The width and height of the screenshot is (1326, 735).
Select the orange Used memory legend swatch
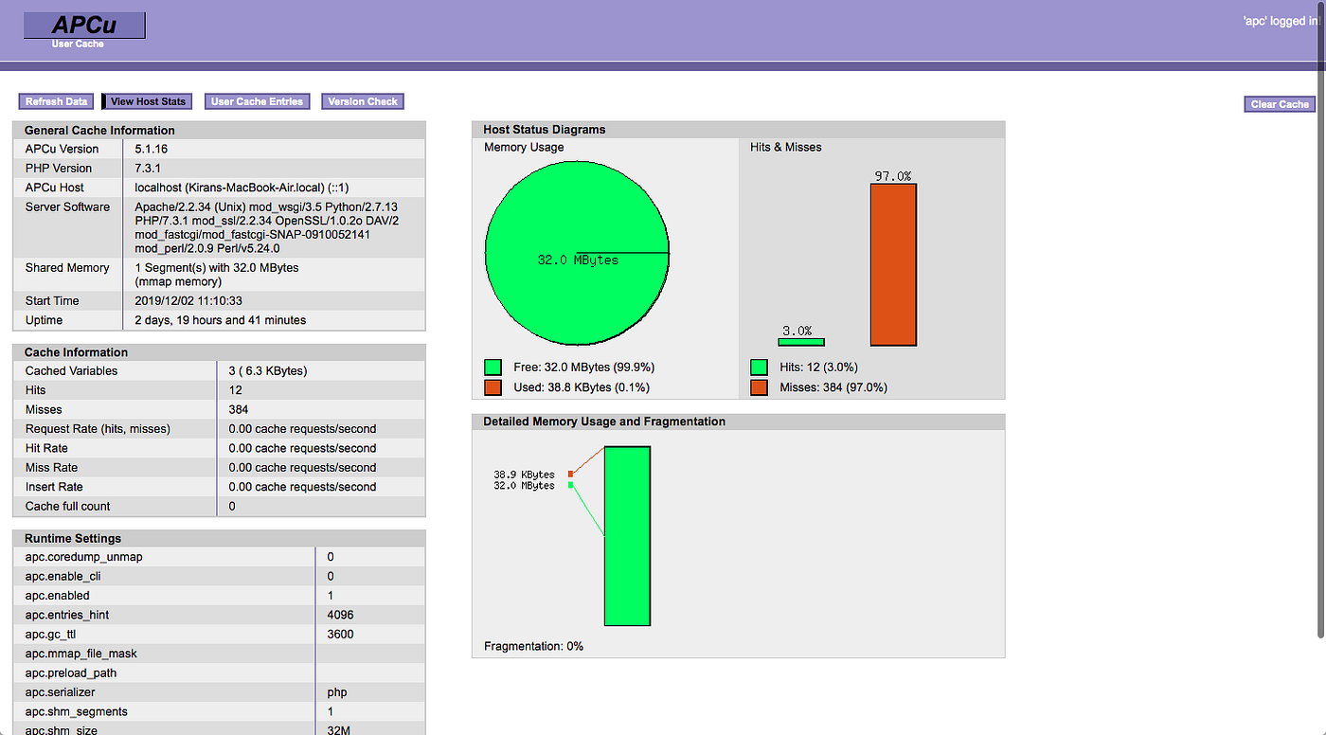[x=492, y=386]
